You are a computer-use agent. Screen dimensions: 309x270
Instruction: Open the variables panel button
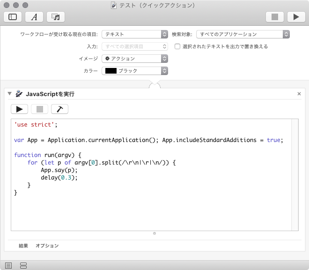(34, 17)
